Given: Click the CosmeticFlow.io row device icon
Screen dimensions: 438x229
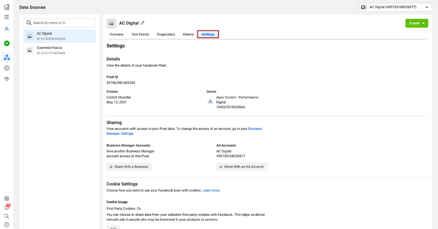Looking at the screenshot, I should point(30,50).
